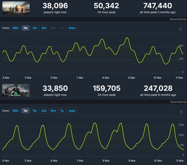Open the Battlefield game thumbnail
This screenshot has width=187, height=165.
click(x=16, y=8)
